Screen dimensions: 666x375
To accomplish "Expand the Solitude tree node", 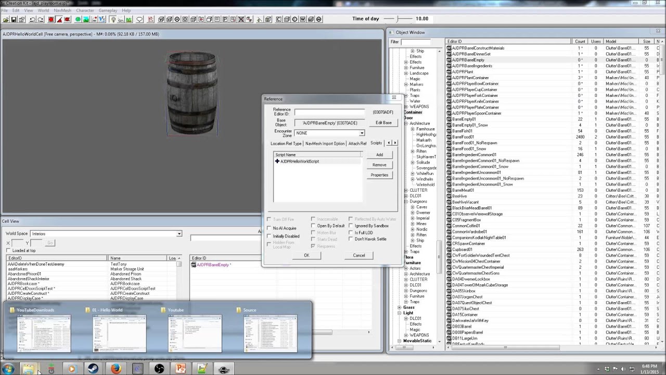I will [412, 162].
